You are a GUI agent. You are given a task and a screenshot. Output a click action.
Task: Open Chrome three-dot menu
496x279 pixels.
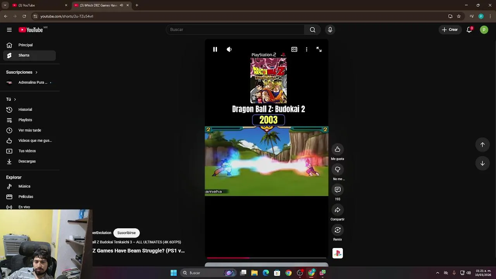pos(490,16)
